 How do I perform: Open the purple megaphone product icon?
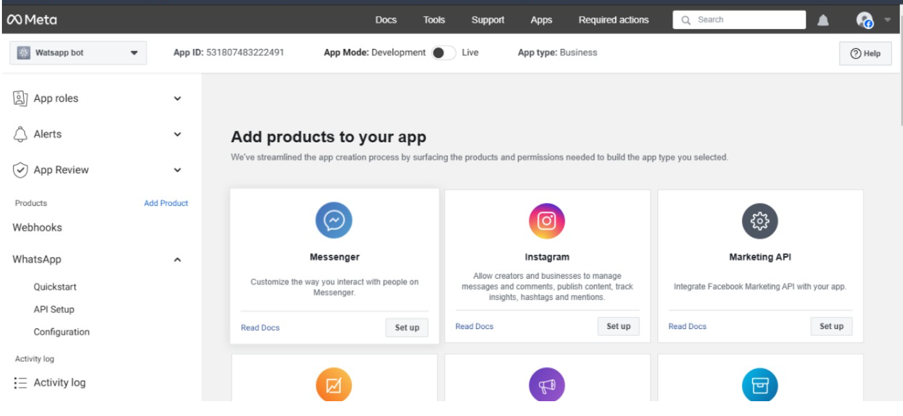point(547,384)
